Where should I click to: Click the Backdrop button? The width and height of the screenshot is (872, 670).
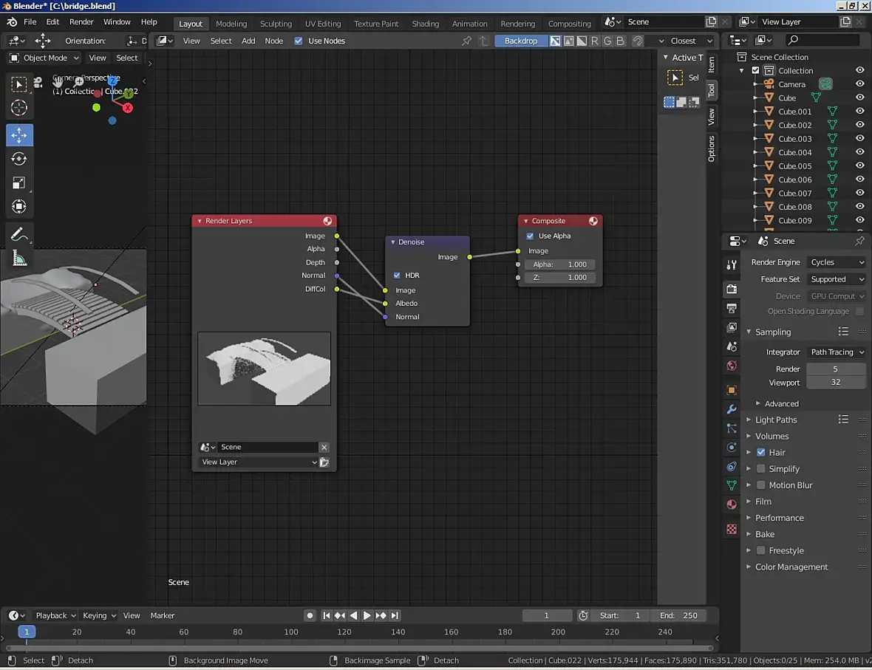pyautogui.click(x=520, y=41)
